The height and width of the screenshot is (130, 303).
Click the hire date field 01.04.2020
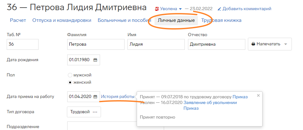(x=83, y=96)
